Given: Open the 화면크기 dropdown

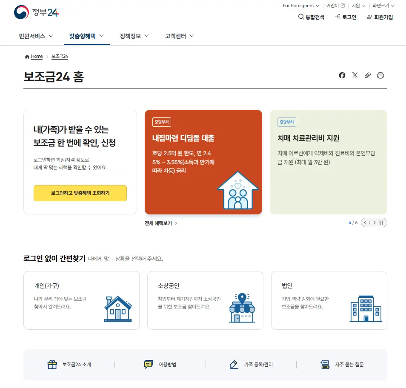Looking at the screenshot, I should tap(383, 6).
